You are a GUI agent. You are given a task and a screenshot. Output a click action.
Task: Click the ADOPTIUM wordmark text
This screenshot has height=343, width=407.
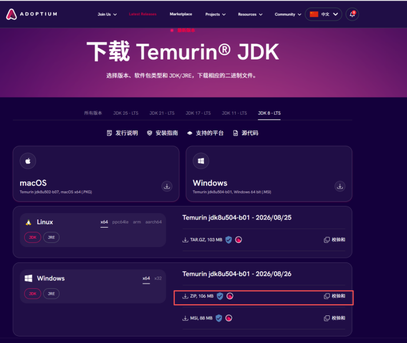[x=38, y=14]
